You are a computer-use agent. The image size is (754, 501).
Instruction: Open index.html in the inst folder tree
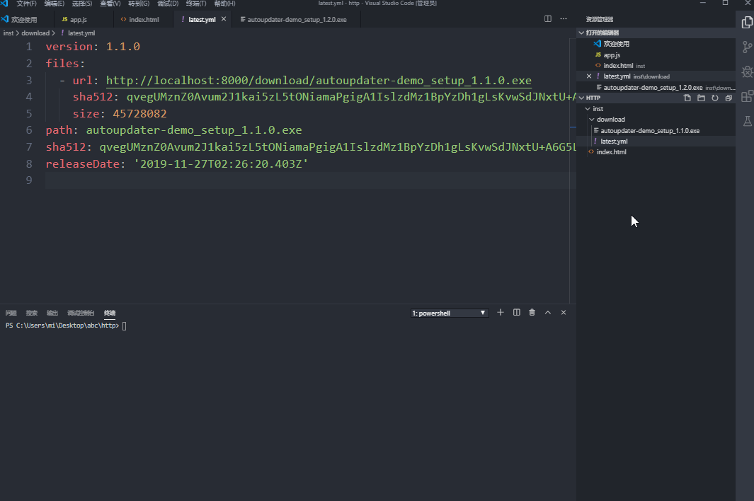(x=611, y=152)
